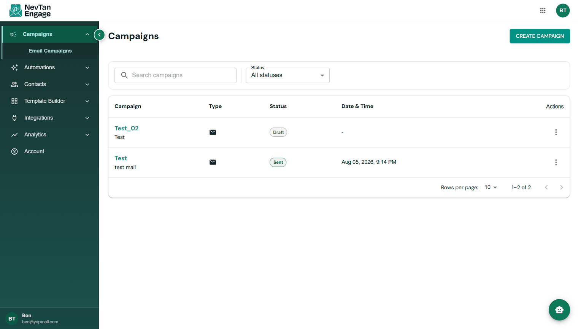Click the Create Campaign button

[x=540, y=36]
